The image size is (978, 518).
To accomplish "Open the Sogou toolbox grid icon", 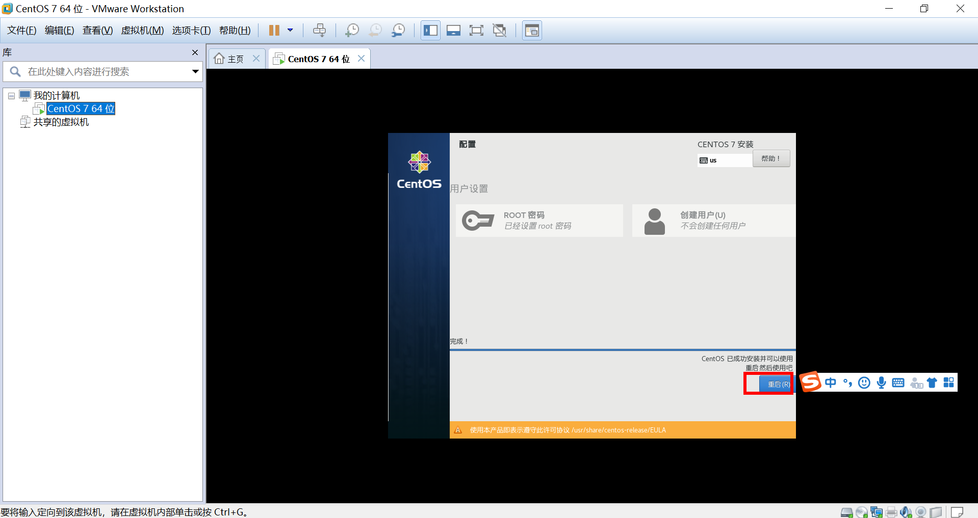I will pyautogui.click(x=949, y=383).
